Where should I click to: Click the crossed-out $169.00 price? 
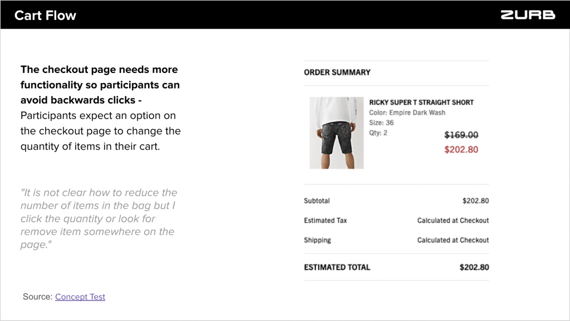coord(461,135)
